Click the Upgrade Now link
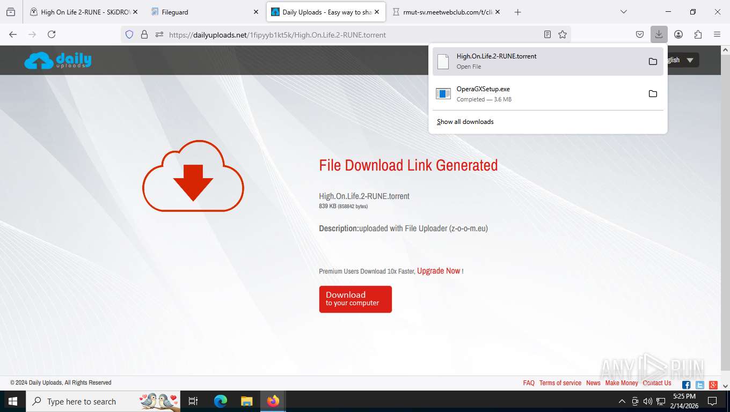 [439, 271]
